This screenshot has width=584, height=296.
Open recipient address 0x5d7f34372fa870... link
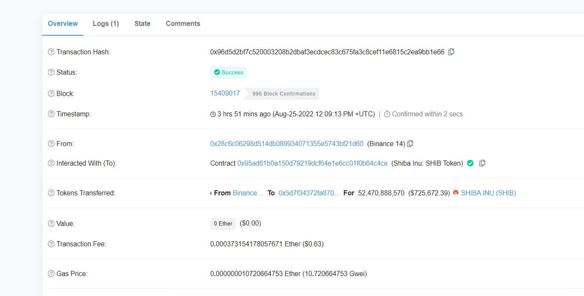point(309,193)
